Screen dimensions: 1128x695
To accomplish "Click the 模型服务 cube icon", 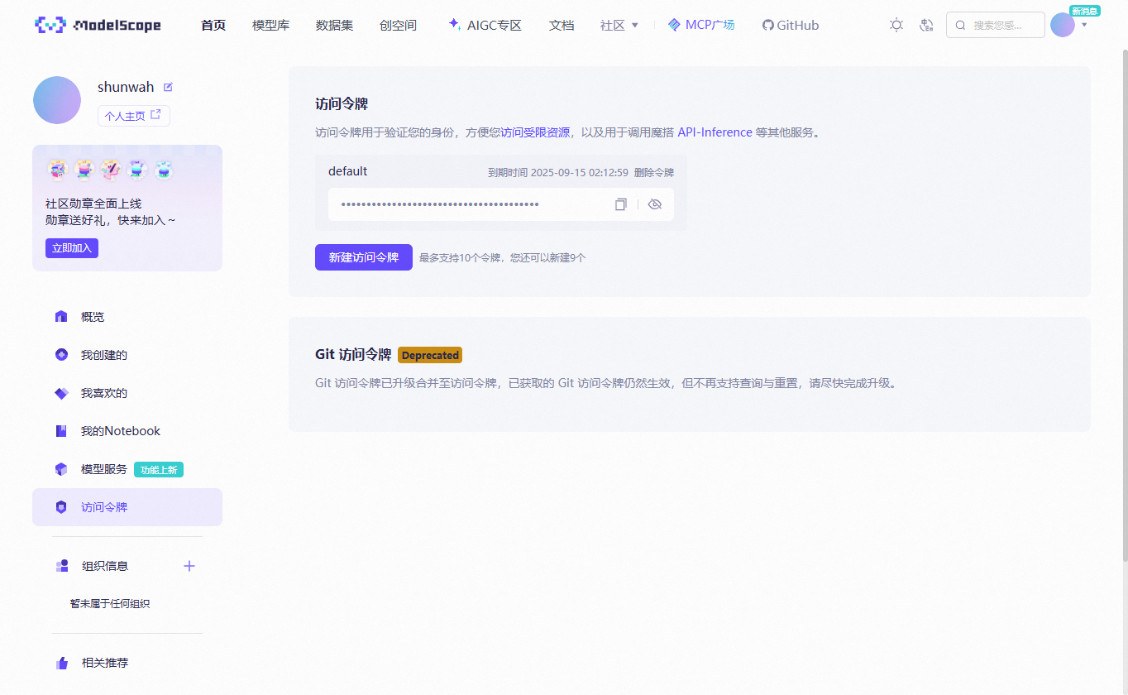I will click(61, 468).
